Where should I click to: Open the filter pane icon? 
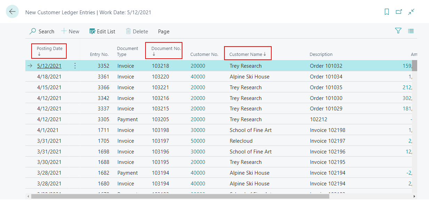pyautogui.click(x=398, y=31)
